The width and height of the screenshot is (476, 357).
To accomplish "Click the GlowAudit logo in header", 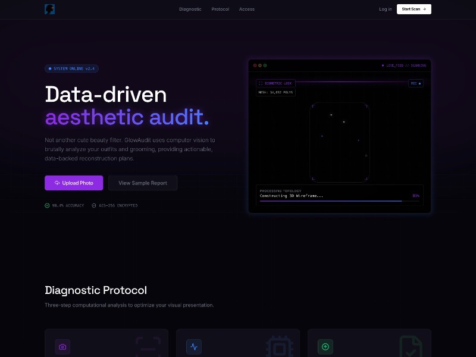I will pos(49,9).
